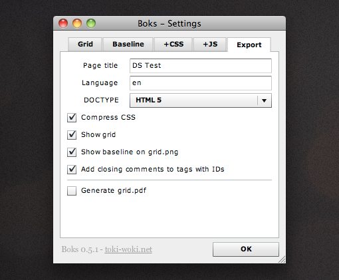This screenshot has width=339, height=280.
Task: Select the +CSS tab
Action: click(173, 45)
